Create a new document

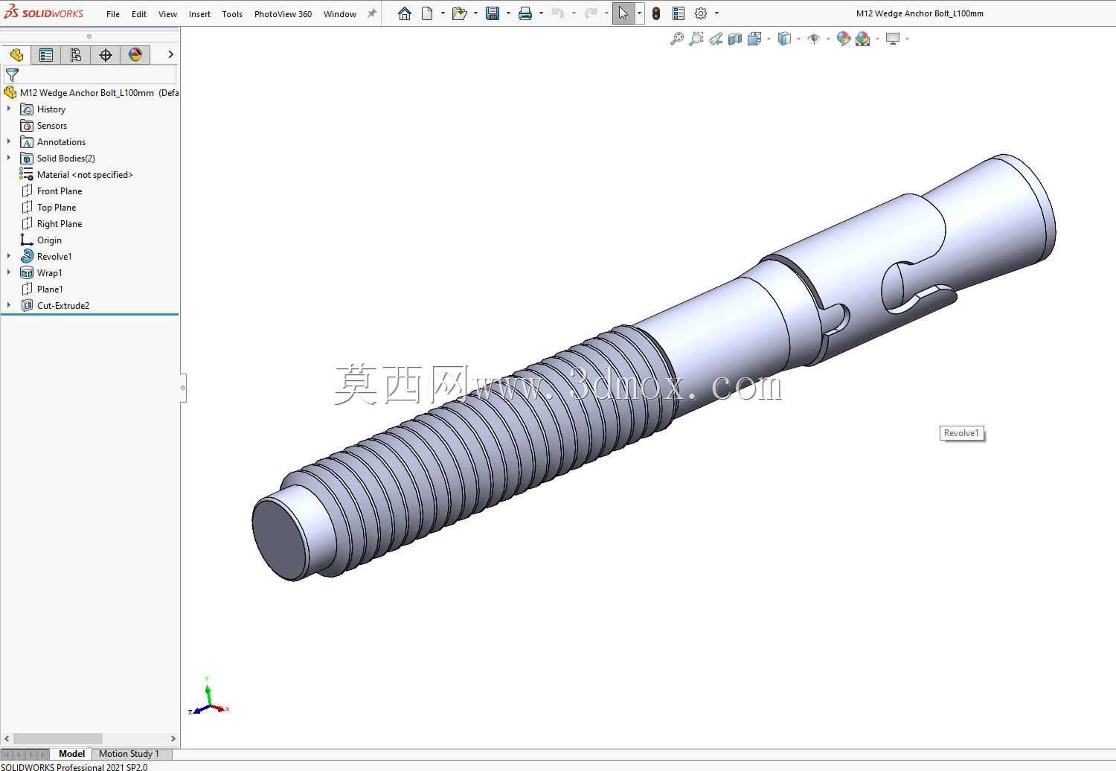[428, 13]
